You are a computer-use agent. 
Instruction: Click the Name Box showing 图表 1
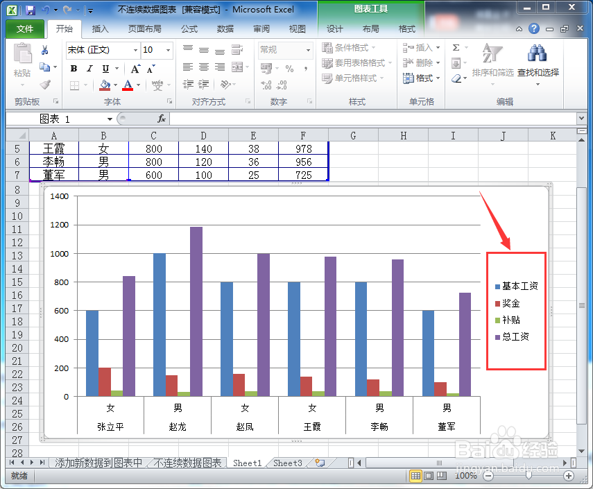click(56, 119)
